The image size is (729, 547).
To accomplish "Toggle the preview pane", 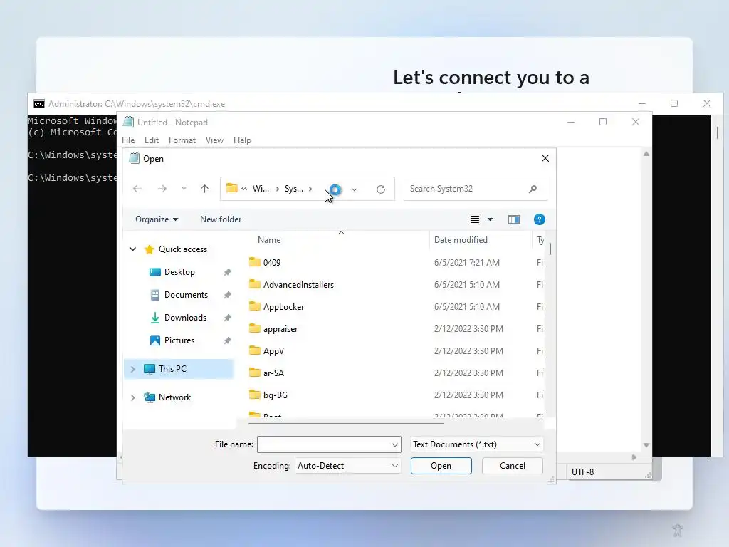I will pos(514,219).
